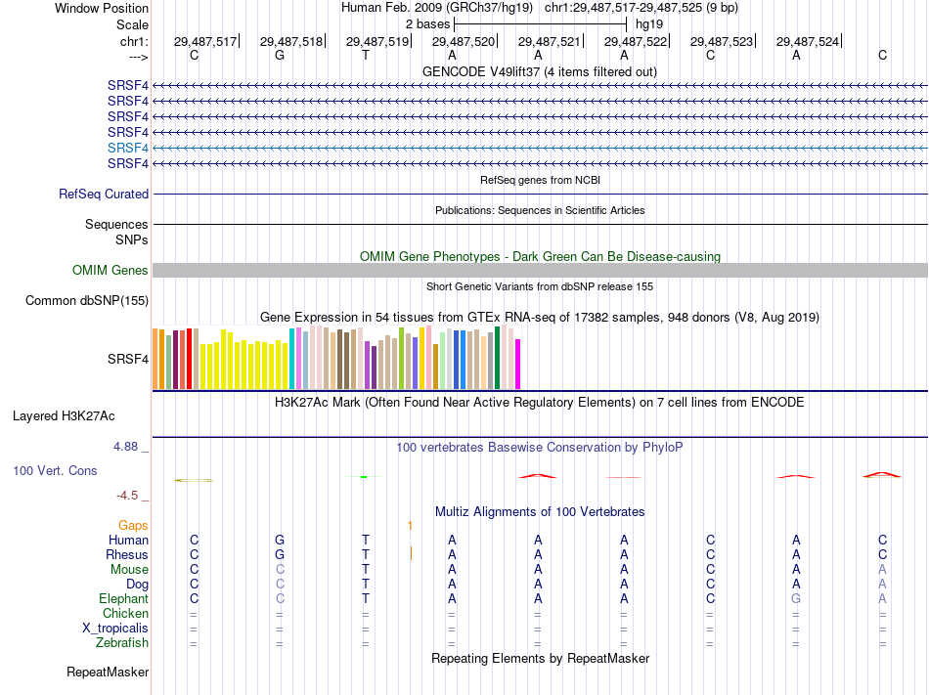Click the light-blue SRSF4 transcript label
The width and height of the screenshot is (929, 695).
click(x=128, y=148)
